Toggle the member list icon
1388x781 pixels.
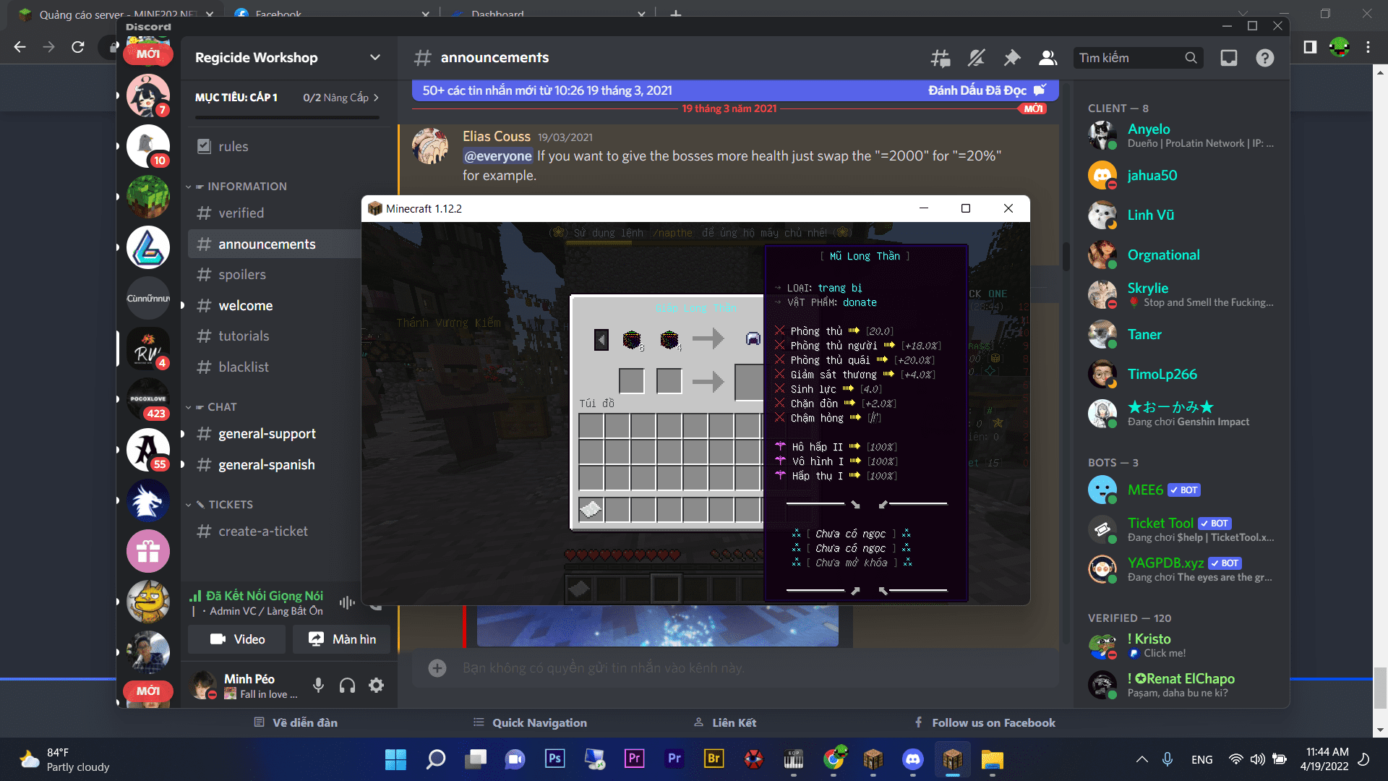point(1048,58)
